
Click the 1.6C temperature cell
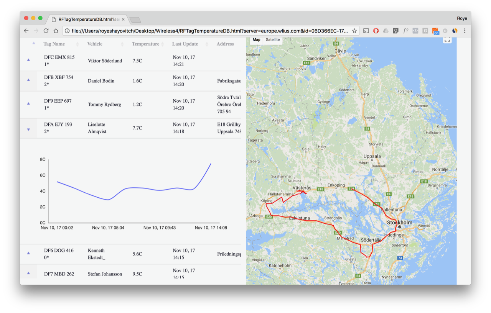click(x=137, y=81)
